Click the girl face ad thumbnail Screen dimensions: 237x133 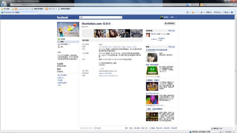[x=152, y=57]
